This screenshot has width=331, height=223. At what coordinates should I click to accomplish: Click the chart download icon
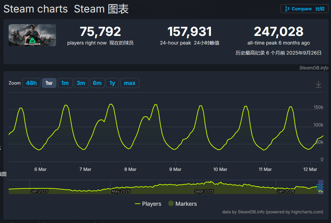point(319,84)
